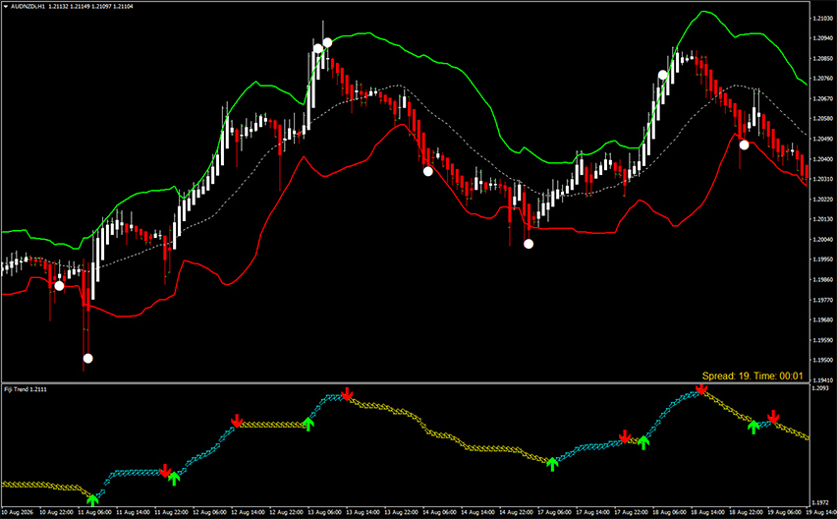This screenshot has height=519, width=837.
Task: Select the lowest white dot near 1.19500
Action: tap(88, 358)
